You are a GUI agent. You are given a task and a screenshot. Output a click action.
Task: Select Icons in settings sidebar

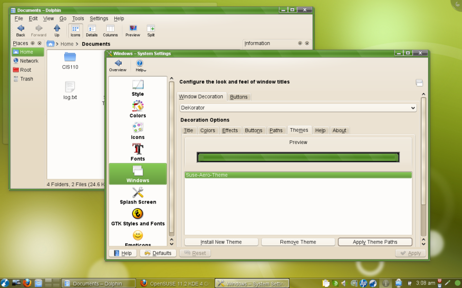click(x=138, y=131)
